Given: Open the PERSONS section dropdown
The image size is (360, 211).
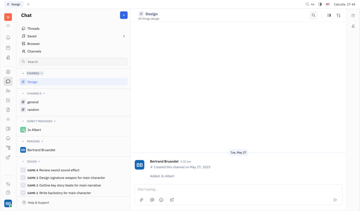Looking at the screenshot, I should click(35, 141).
